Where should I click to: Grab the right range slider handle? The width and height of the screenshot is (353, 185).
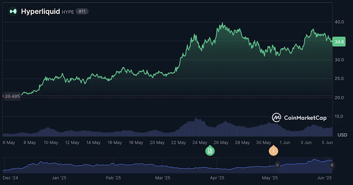click(332, 165)
